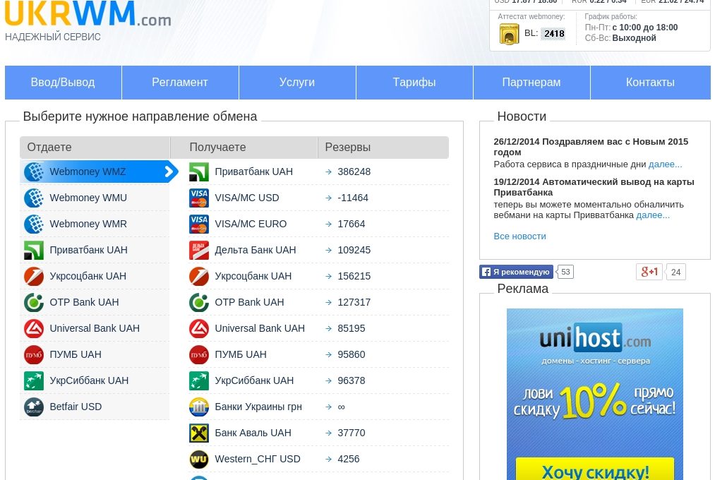
Task: Click the 19/12/2014 news headline
Action: click(x=594, y=187)
